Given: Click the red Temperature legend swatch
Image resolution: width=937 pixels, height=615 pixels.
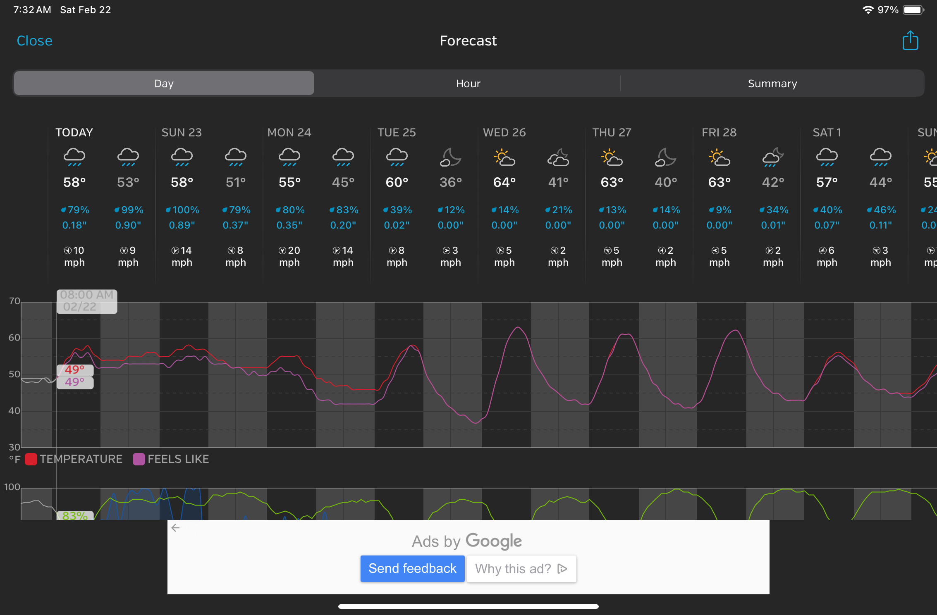Looking at the screenshot, I should [x=31, y=459].
